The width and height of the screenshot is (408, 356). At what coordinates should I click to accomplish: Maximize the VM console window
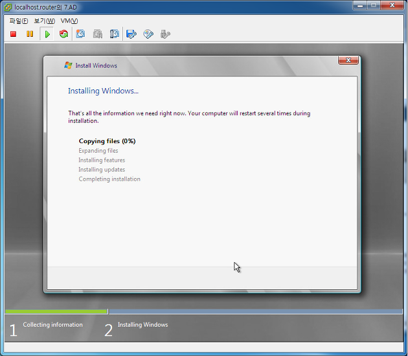point(374,5)
